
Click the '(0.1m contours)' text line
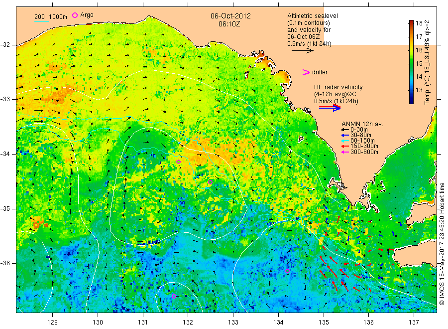tap(308, 23)
